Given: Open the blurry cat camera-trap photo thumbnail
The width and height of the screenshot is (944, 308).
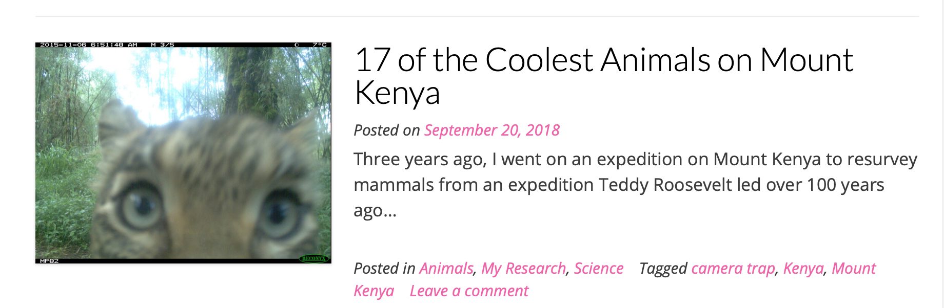Looking at the screenshot, I should point(183,153).
